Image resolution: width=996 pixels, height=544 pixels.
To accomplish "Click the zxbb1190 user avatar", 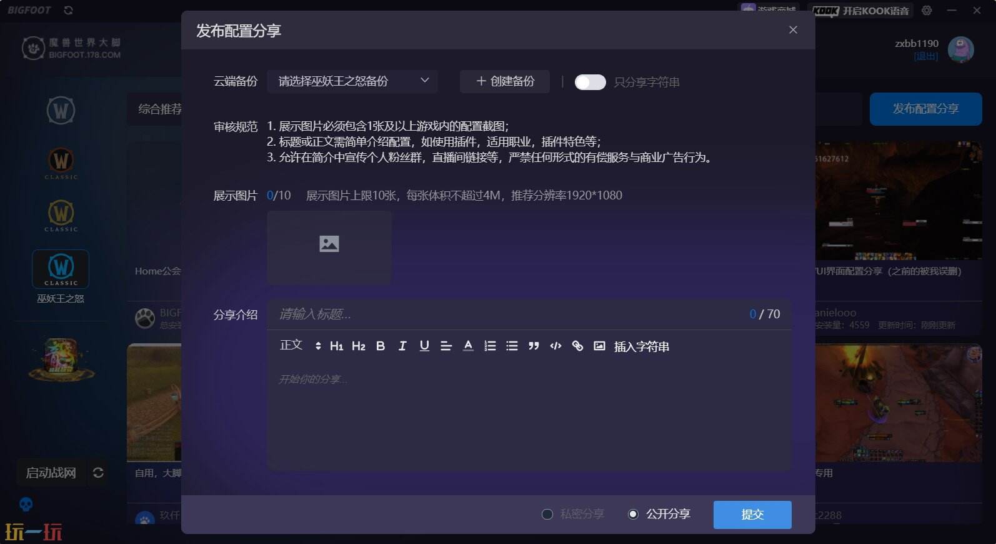I will point(960,49).
